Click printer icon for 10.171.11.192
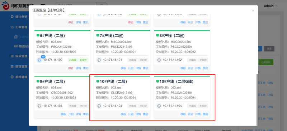The image size is (287, 131). coord(159,60)
